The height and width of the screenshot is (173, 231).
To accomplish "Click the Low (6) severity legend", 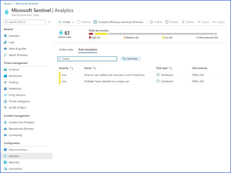I will 167,38.
